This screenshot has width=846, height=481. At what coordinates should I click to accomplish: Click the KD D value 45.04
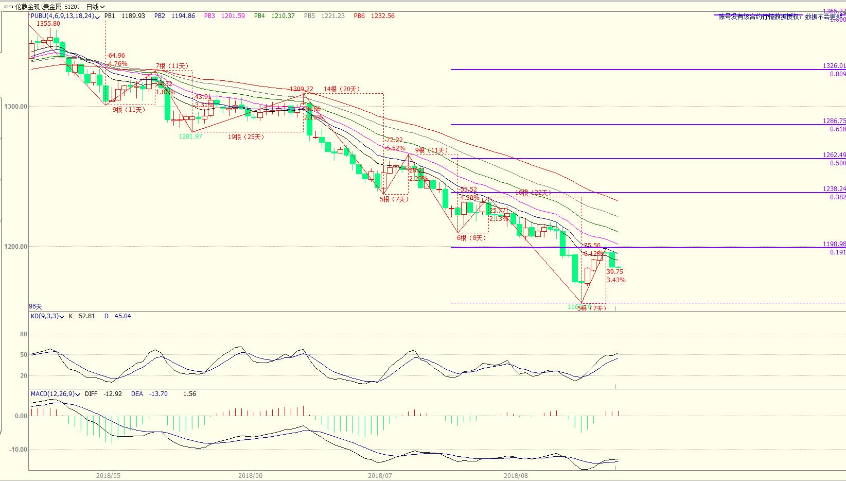tap(122, 316)
